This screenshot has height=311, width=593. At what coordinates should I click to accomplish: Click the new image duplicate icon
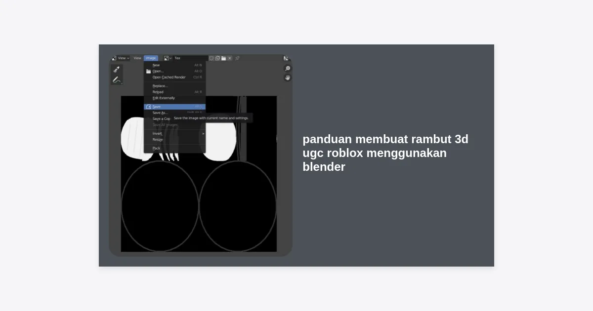pos(217,58)
